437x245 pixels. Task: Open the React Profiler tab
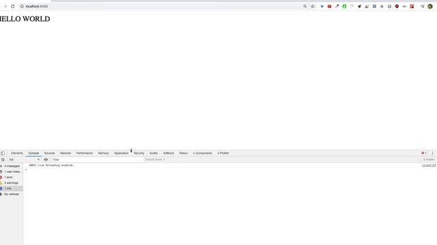[223, 153]
